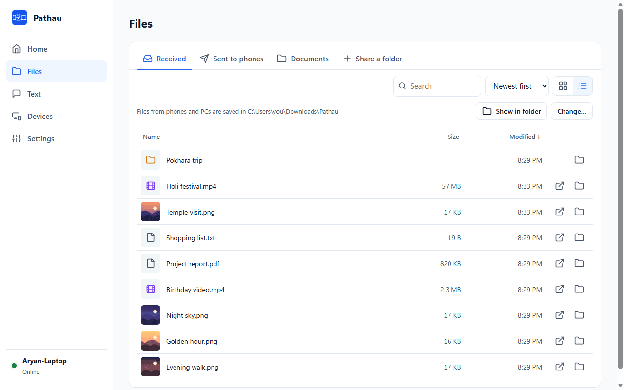Open Devices in sidebar
Screen dimensions: 624x390
coord(56,116)
